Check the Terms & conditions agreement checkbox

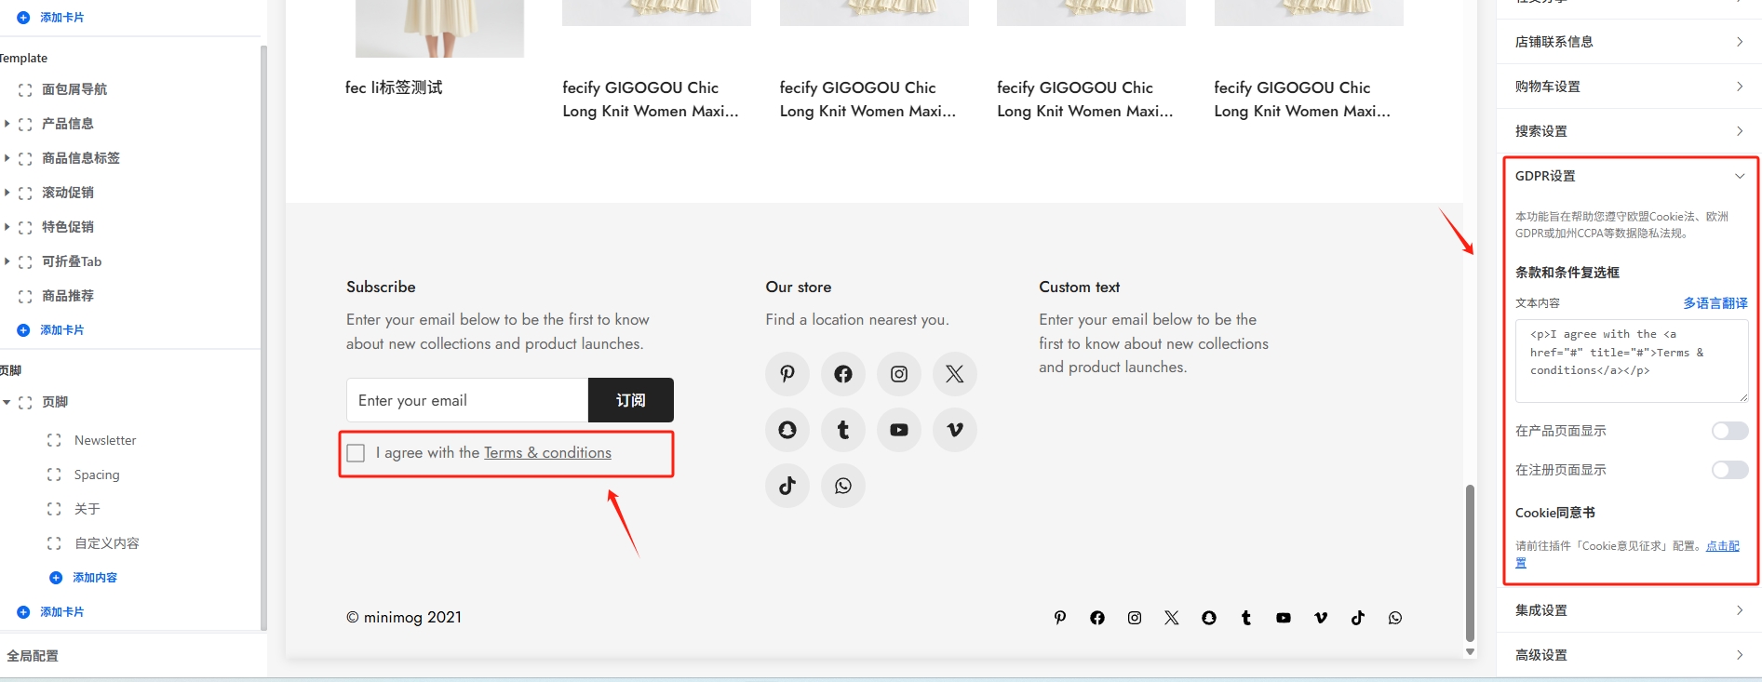pyautogui.click(x=356, y=453)
